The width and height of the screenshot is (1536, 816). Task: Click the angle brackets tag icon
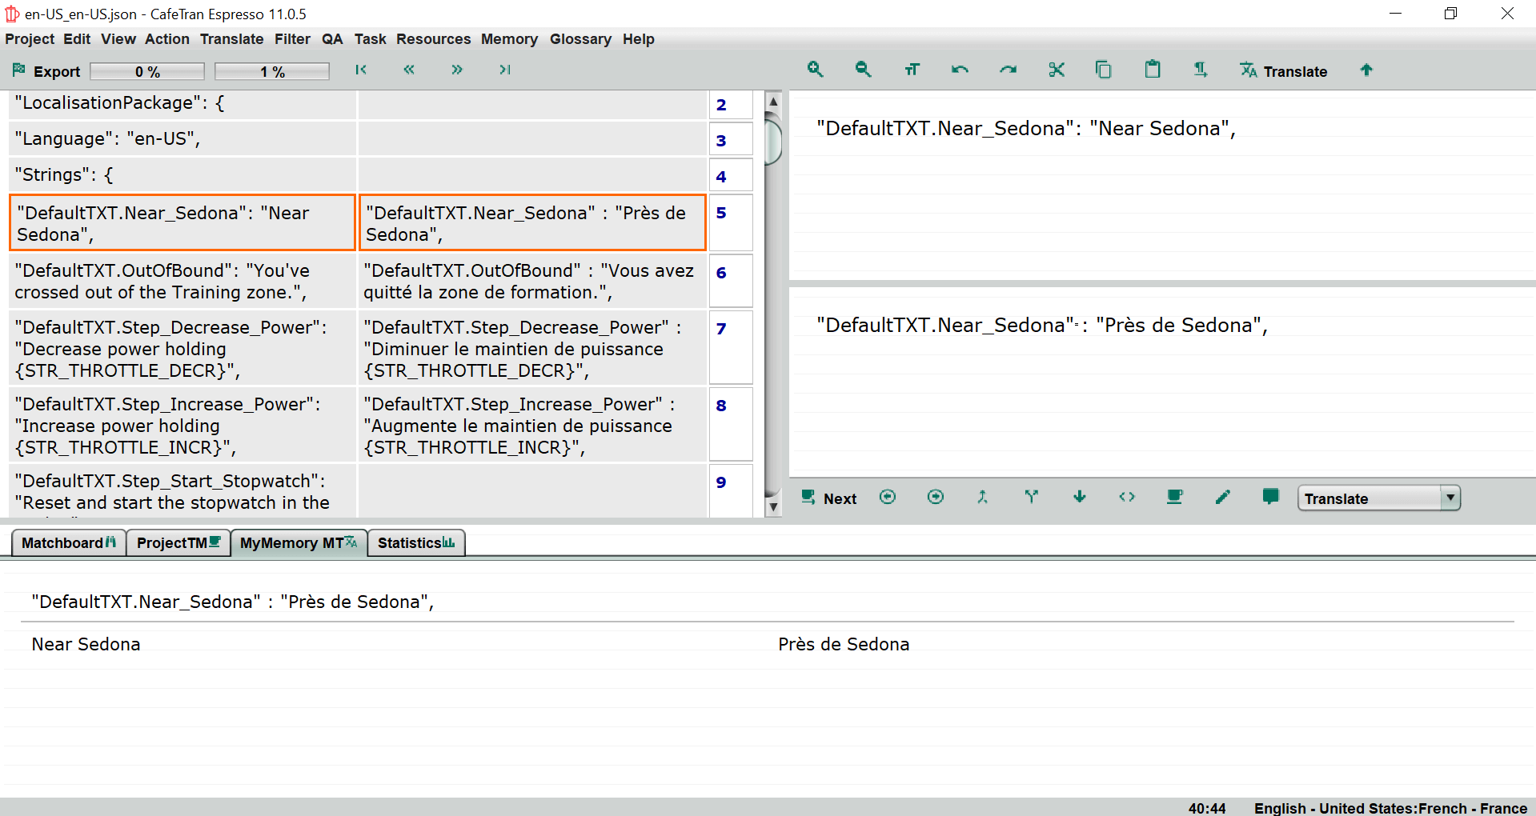1127,497
